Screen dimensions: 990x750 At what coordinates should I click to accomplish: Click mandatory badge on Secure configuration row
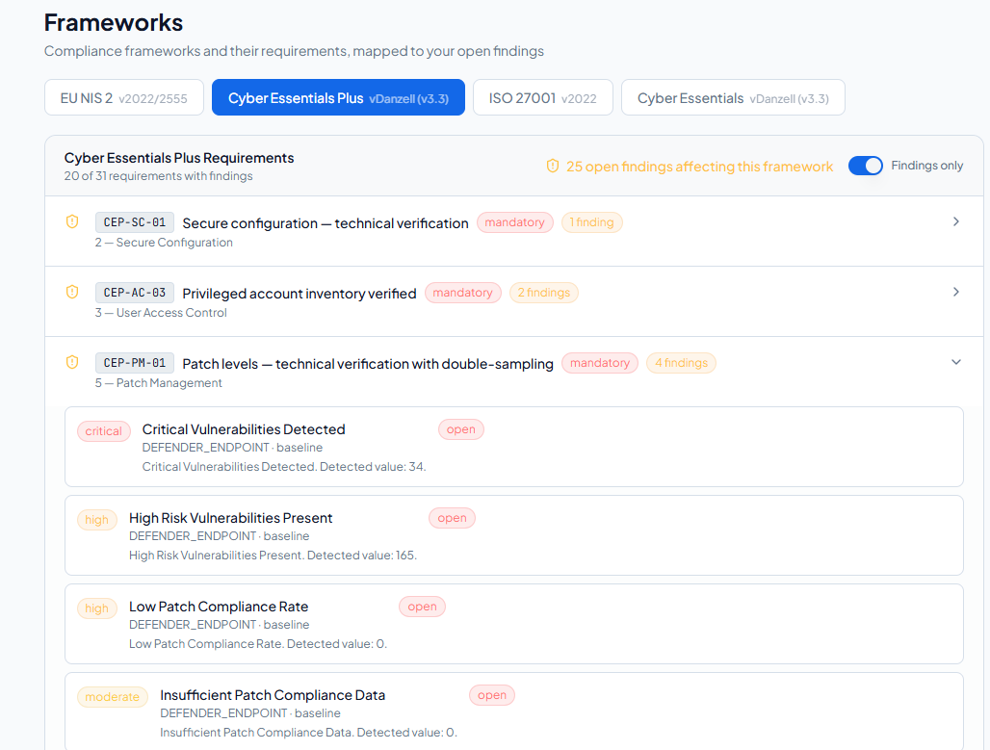(514, 222)
